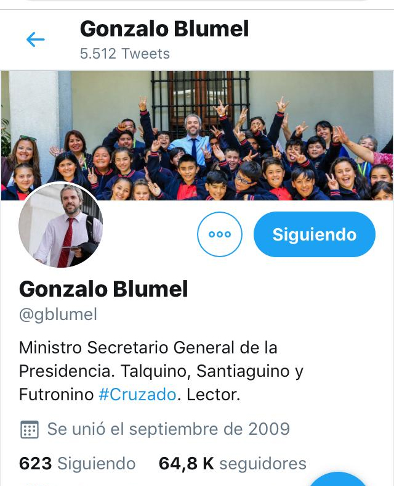Tap the blue compose tweet floating button
Viewport: 394px width, 486px height.
338,479
